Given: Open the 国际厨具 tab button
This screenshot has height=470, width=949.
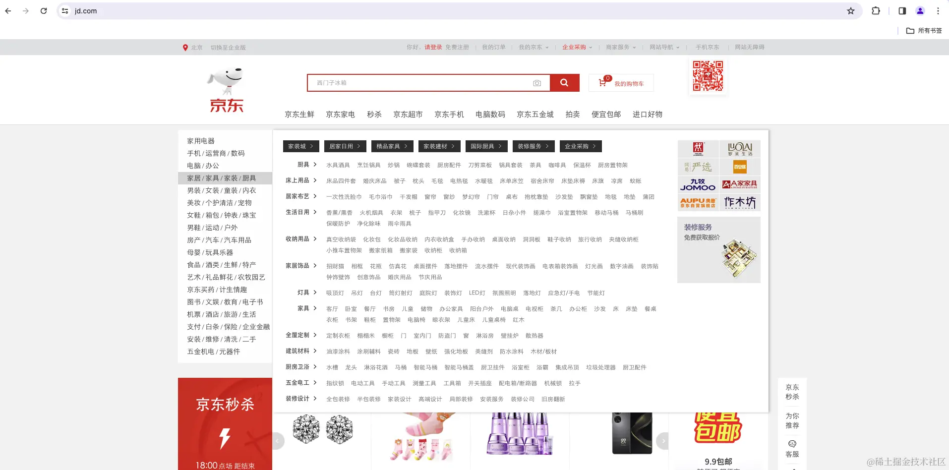Looking at the screenshot, I should (x=486, y=146).
